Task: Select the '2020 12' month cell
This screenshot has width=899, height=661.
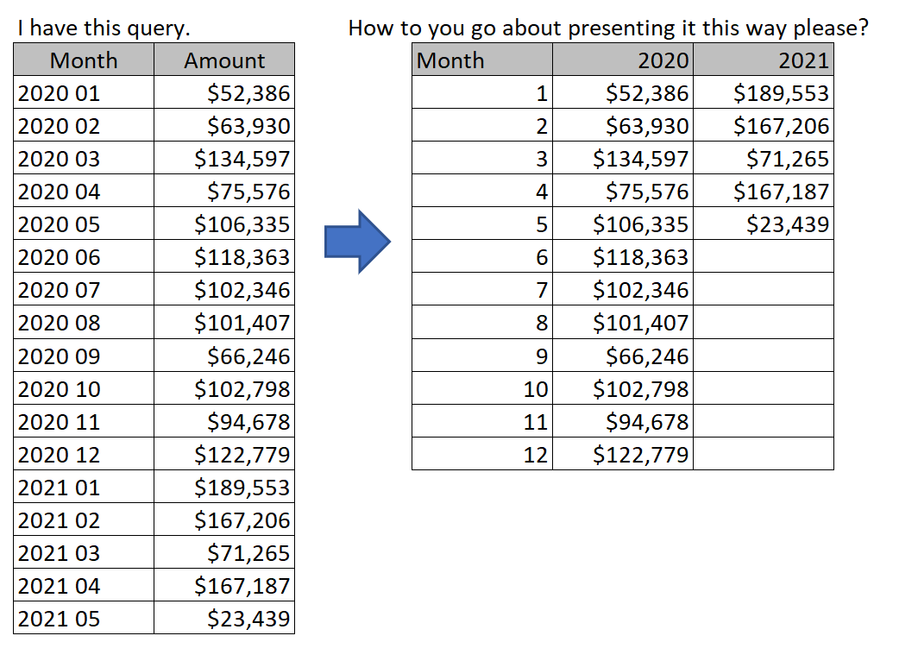Action: 84,455
